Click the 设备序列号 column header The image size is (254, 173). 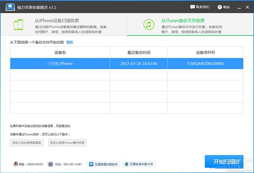(205, 52)
